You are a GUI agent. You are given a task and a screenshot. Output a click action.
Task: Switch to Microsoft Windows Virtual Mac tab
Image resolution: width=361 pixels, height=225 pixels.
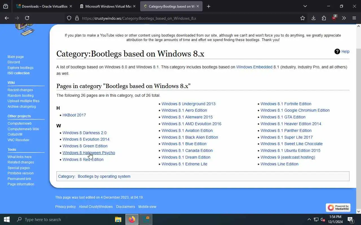(x=108, y=6)
